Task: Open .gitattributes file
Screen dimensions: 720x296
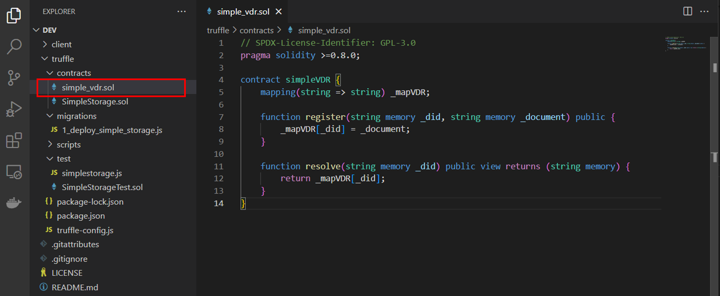Action: (x=113, y=245)
